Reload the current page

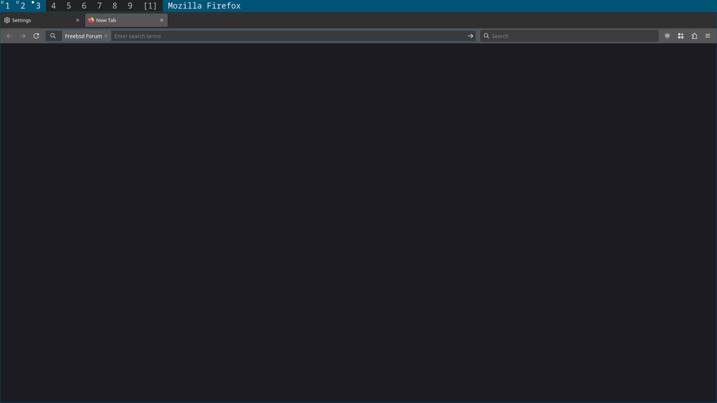(x=36, y=36)
